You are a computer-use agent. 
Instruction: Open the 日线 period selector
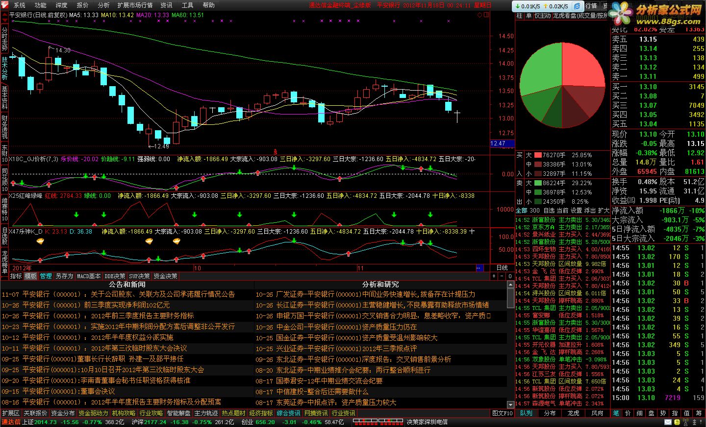[502, 268]
